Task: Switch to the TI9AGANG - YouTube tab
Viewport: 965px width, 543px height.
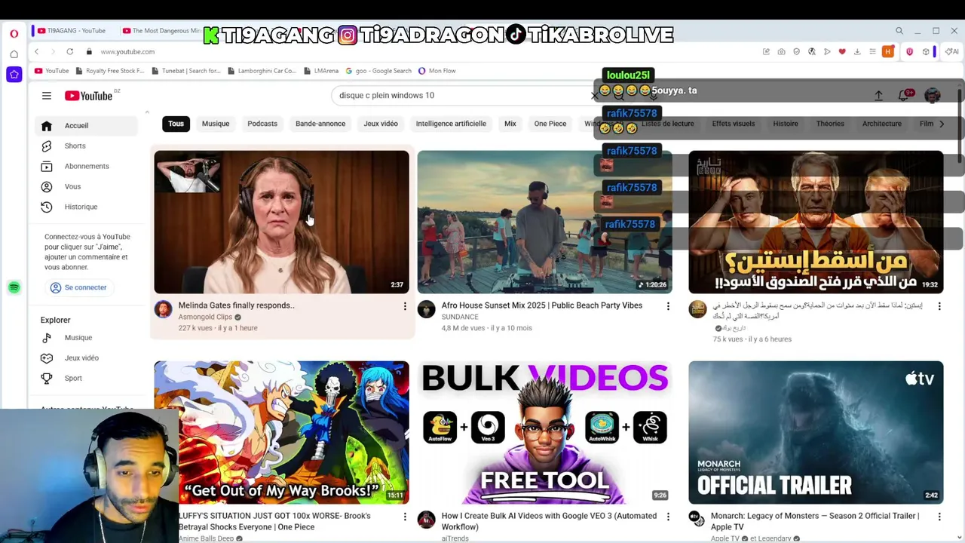Action: pos(76,31)
